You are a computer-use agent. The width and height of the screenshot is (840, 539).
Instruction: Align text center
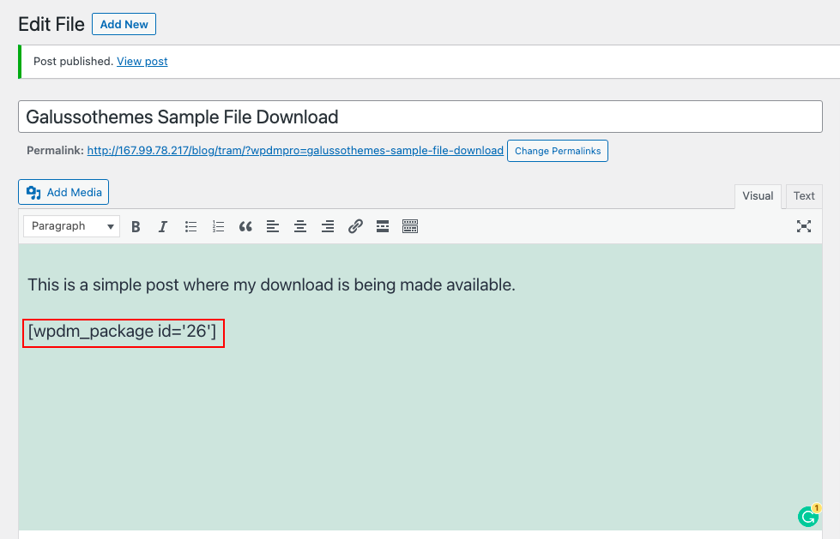[300, 226]
